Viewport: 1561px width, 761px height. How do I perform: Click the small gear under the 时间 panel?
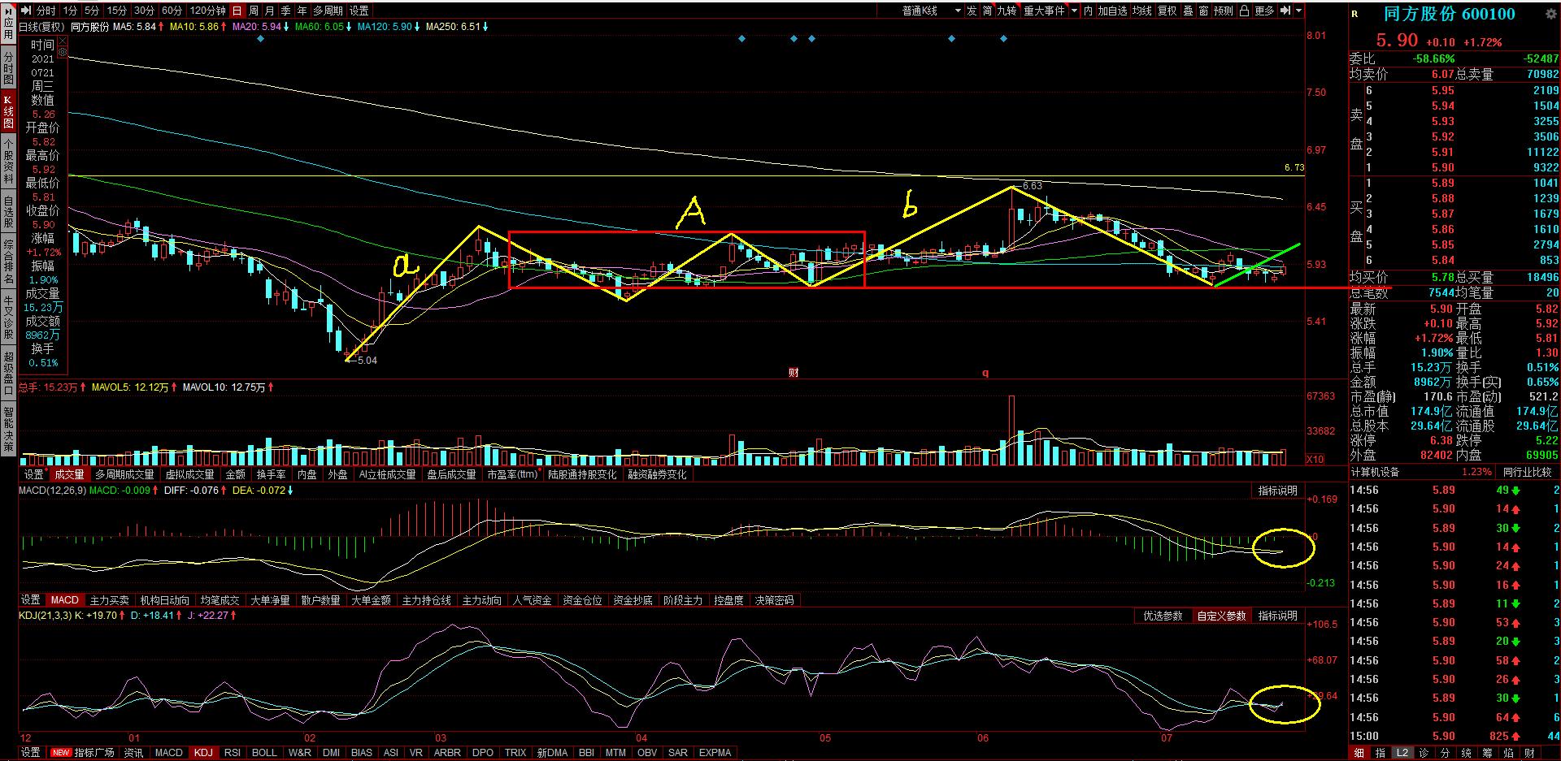point(63,51)
